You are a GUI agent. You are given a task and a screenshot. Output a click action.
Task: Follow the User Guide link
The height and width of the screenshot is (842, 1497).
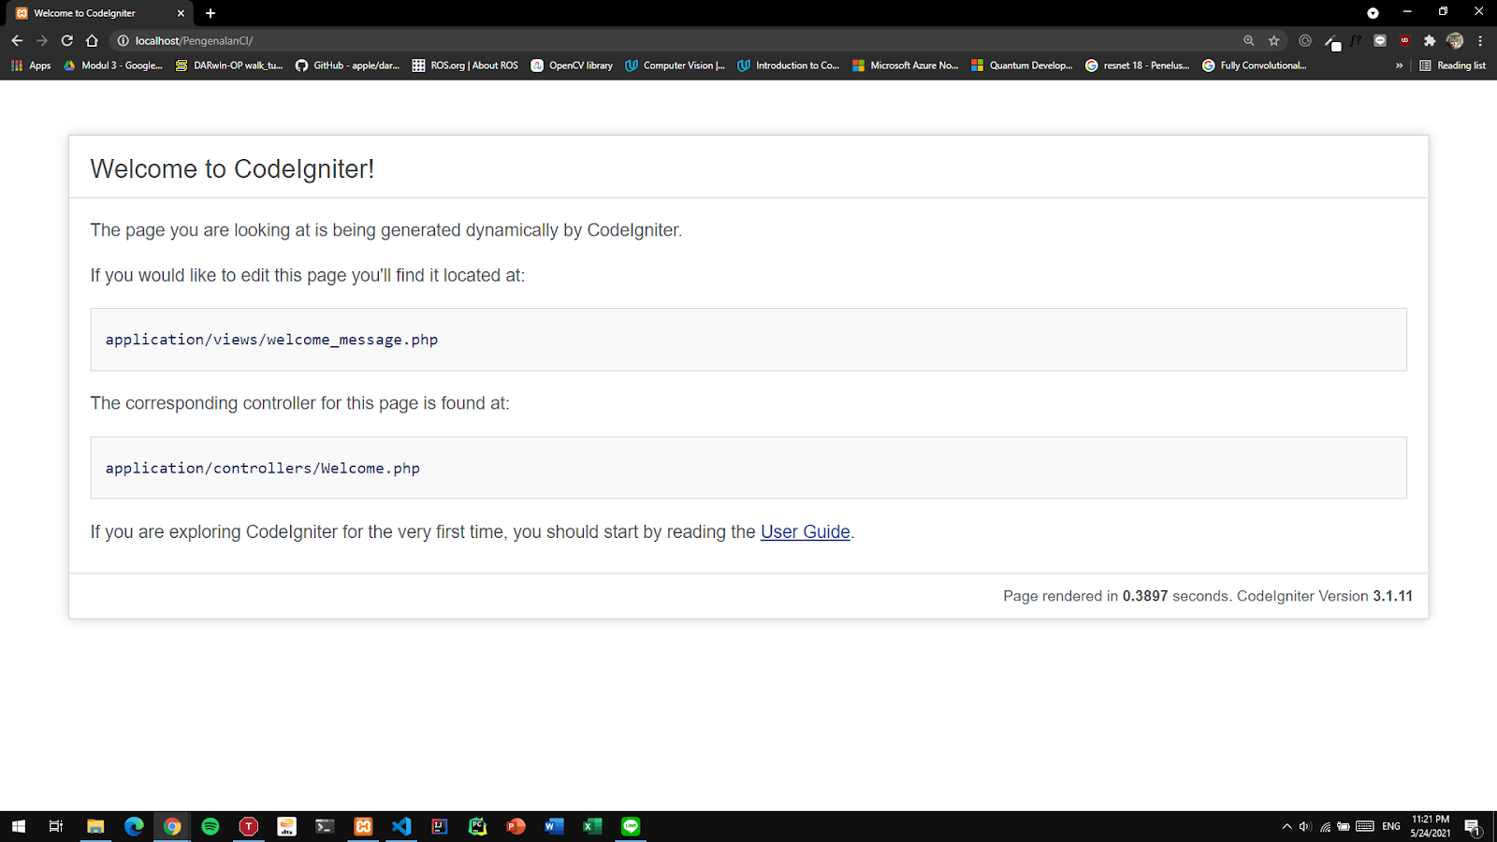tap(806, 531)
